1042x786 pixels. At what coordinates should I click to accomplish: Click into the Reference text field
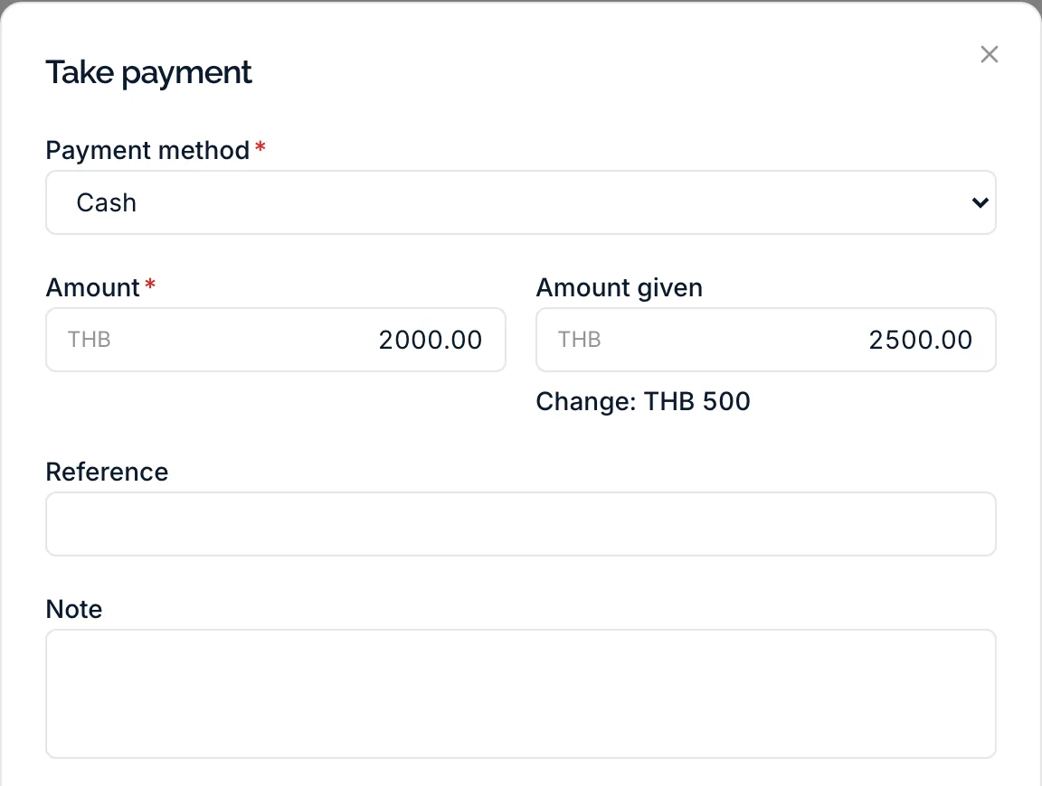[520, 524]
